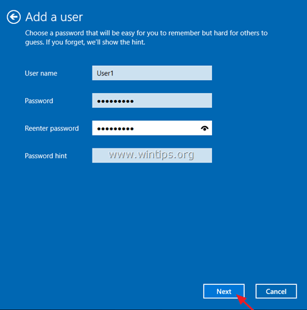Cancel adding the user

(276, 291)
